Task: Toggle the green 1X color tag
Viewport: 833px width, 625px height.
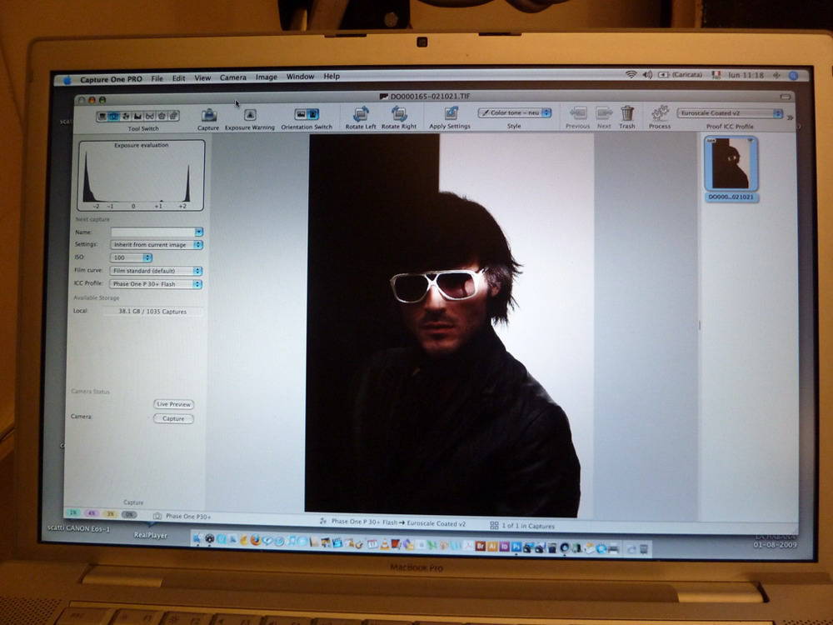Action: coord(73,513)
